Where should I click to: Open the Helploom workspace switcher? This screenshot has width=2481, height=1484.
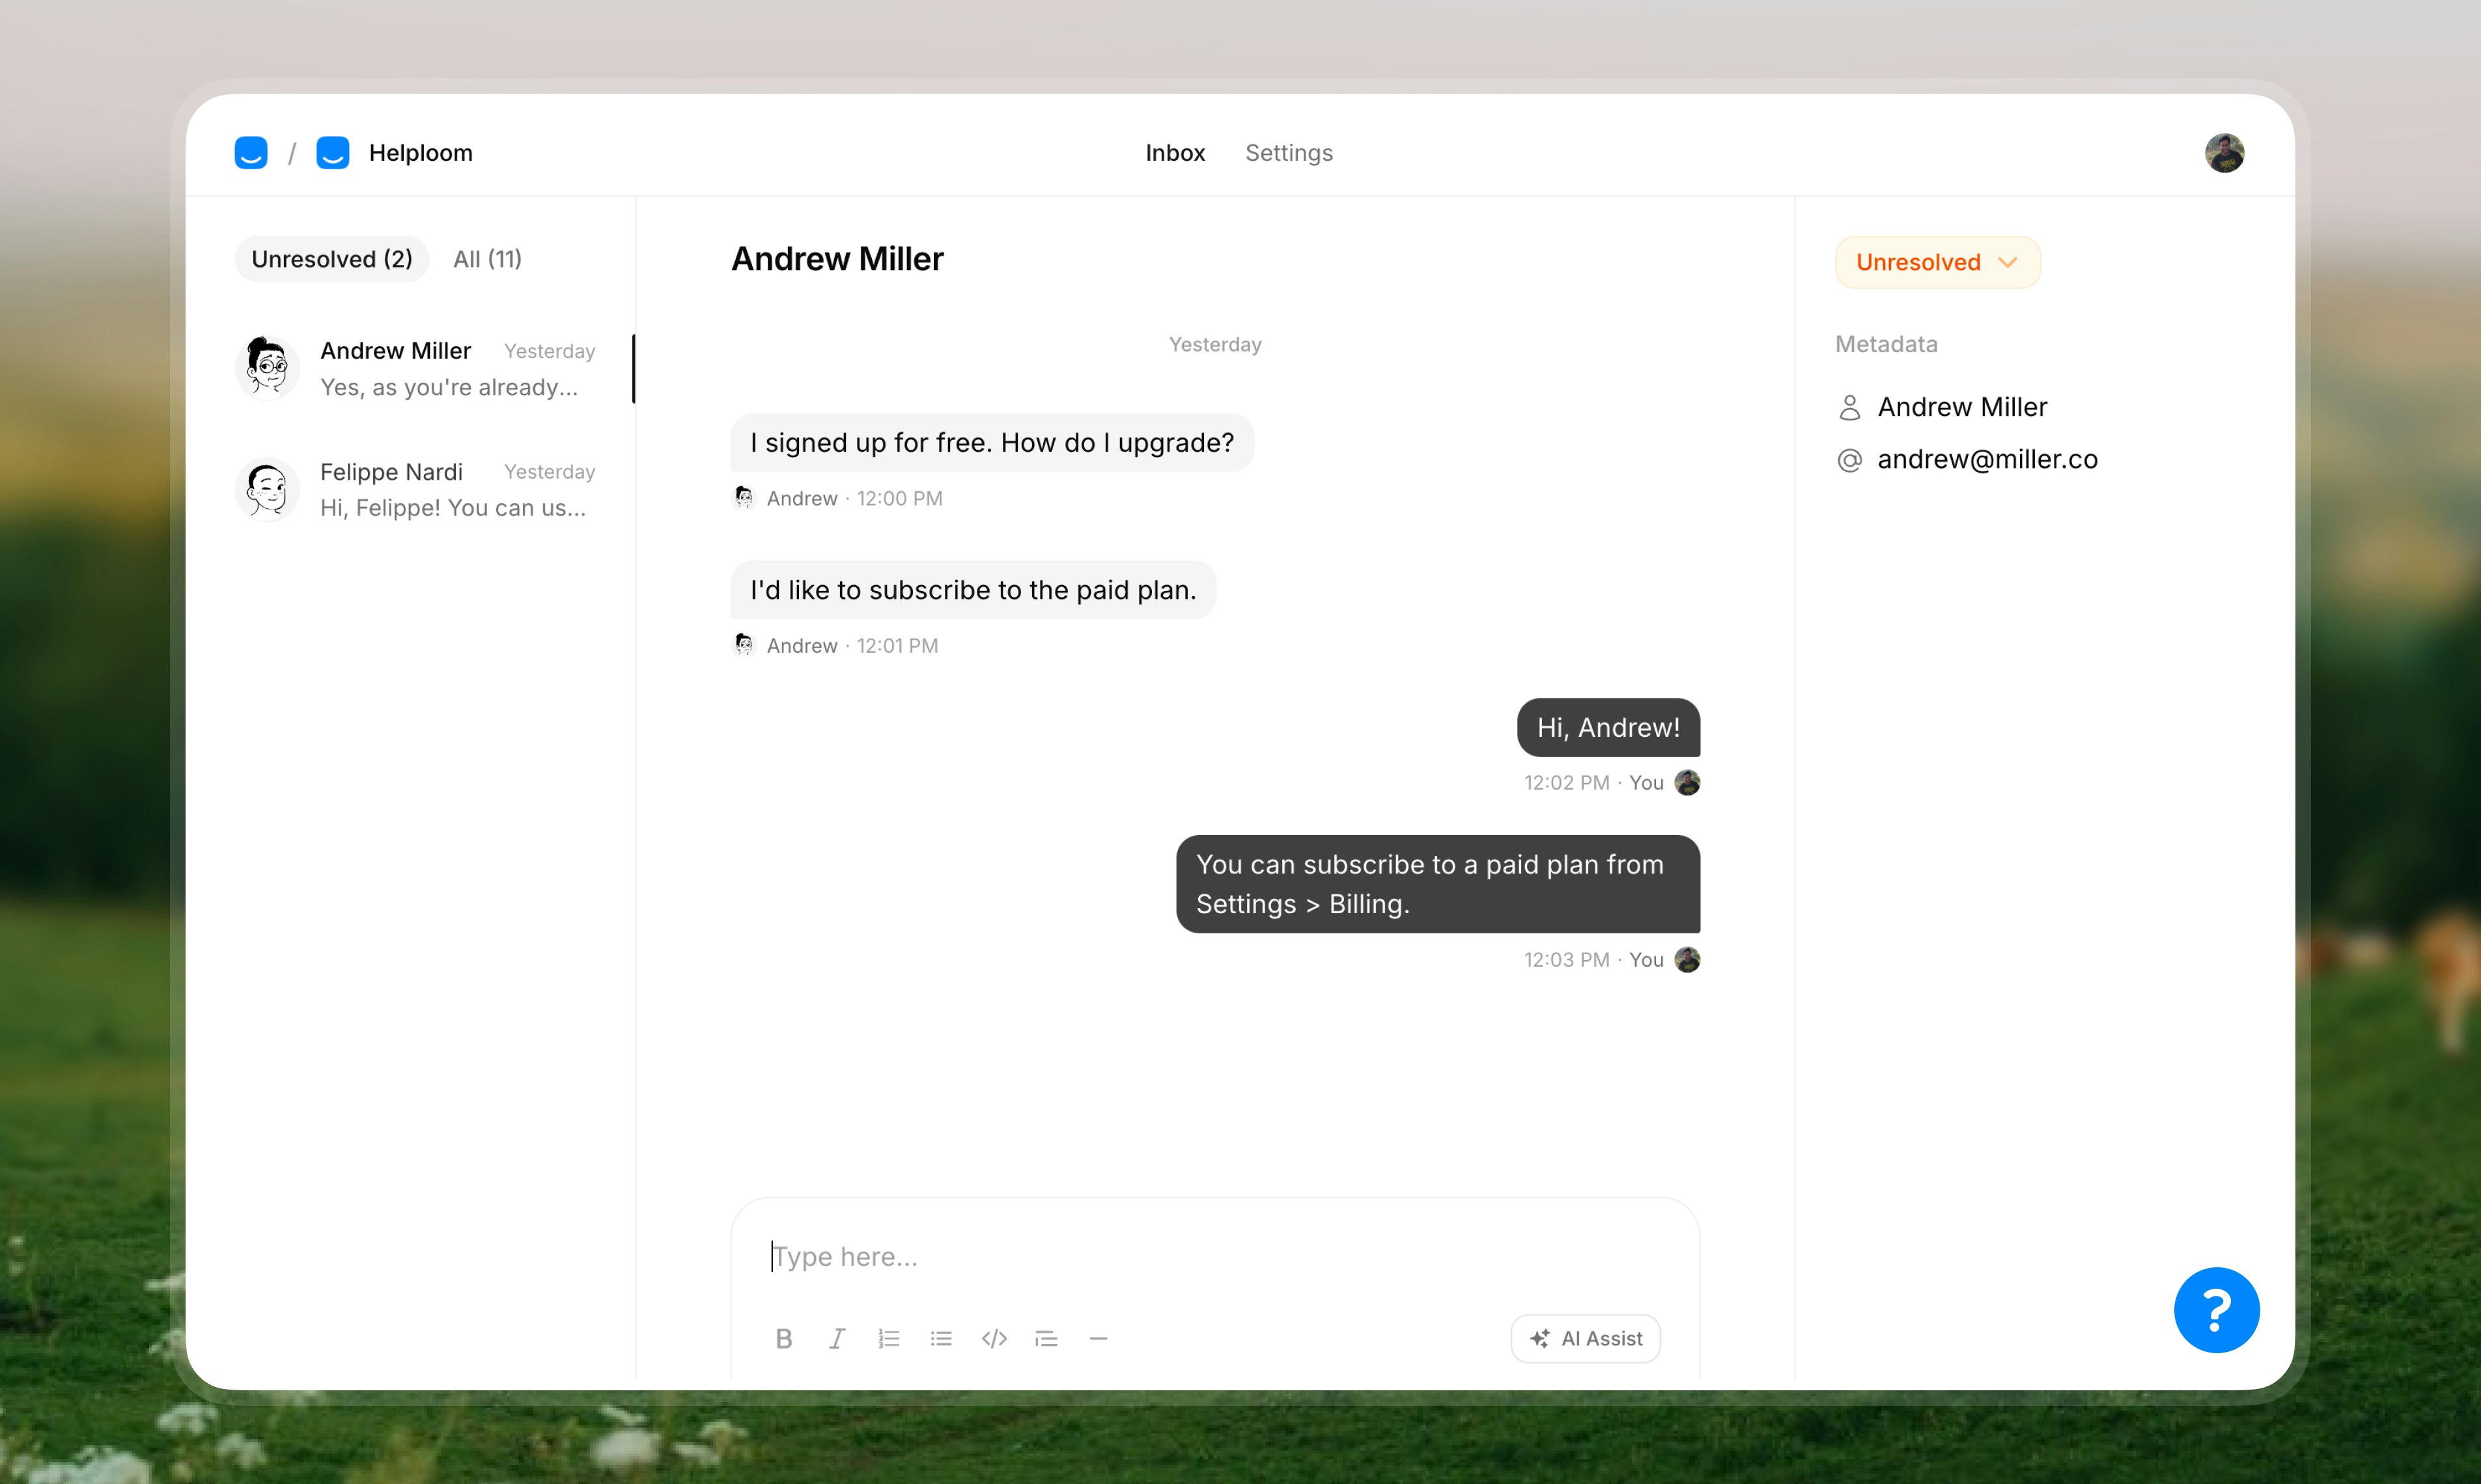click(x=395, y=153)
